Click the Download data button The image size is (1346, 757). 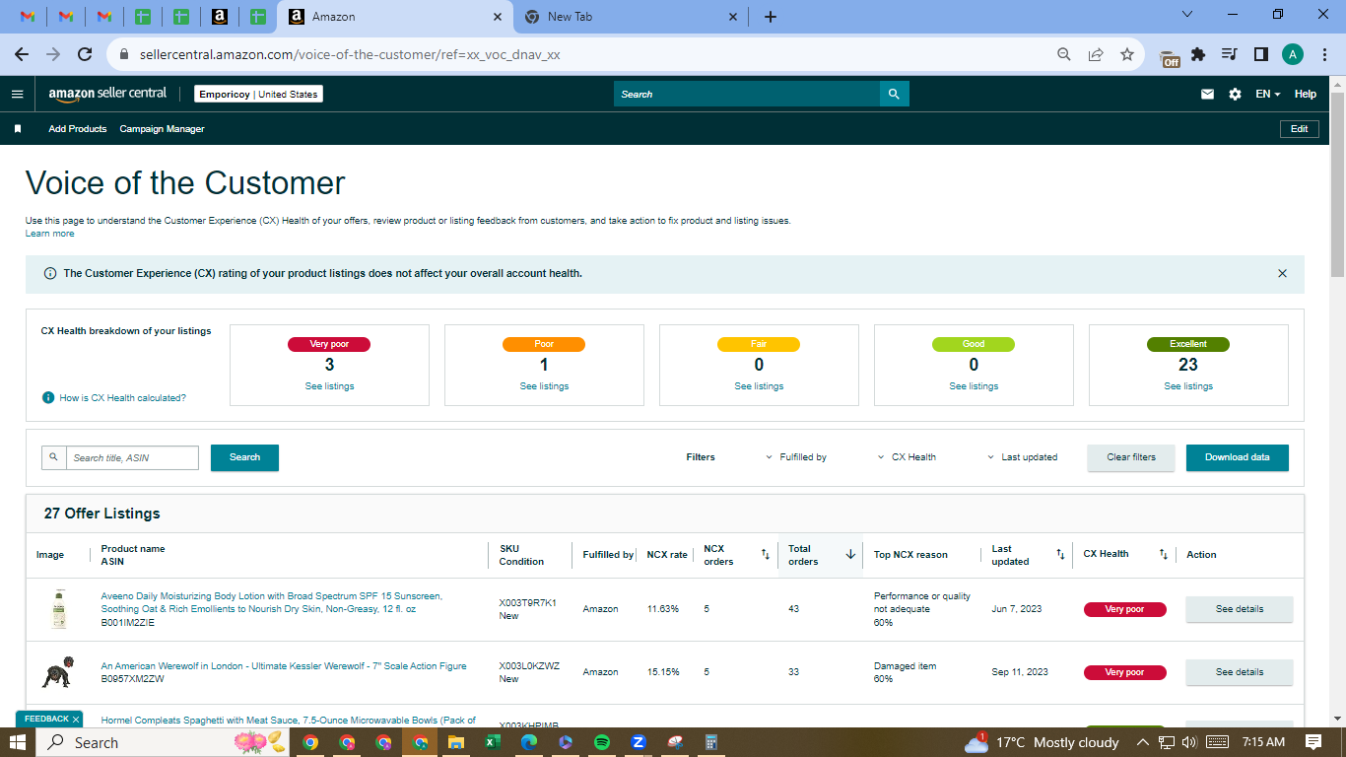1238,457
